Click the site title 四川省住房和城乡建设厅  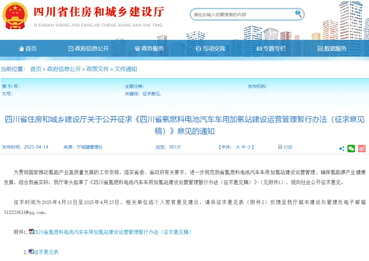pos(99,12)
